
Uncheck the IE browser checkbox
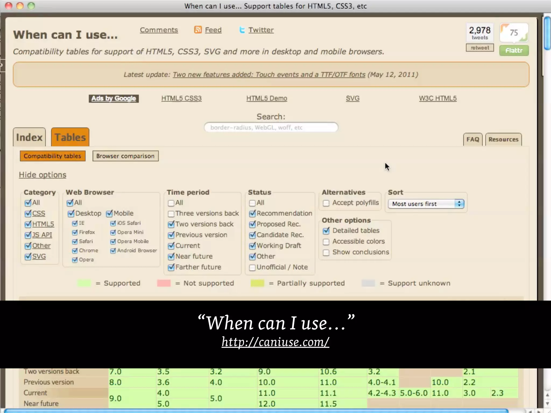tap(75, 223)
